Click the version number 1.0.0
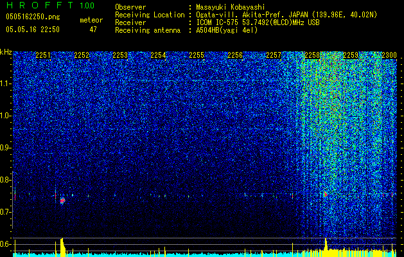Image resolution: width=404 pixels, height=257 pixels. [x=87, y=5]
